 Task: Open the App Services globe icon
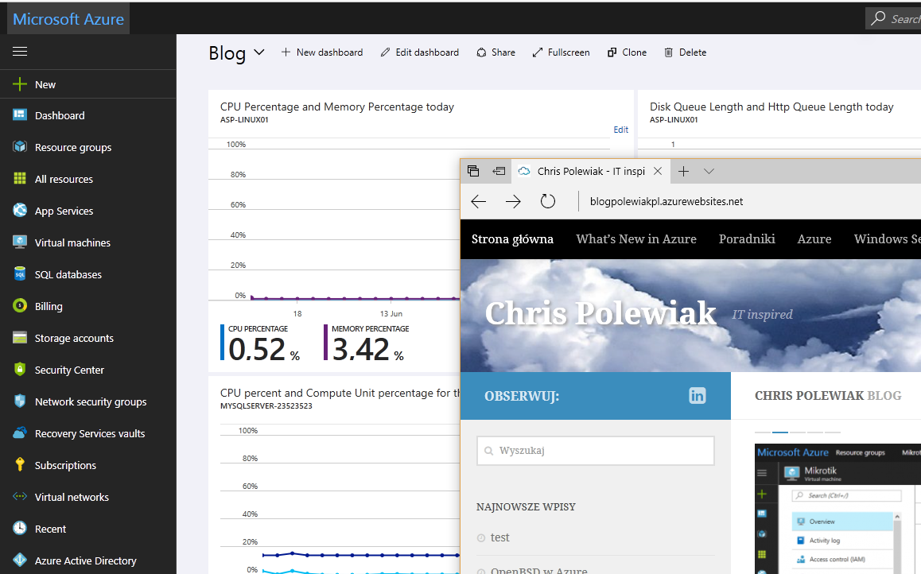point(20,210)
